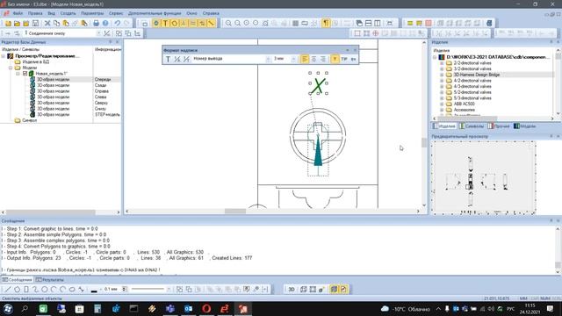Select the Accessories folder
Image resolution: width=562 pixels, height=316 pixels.
(465, 110)
